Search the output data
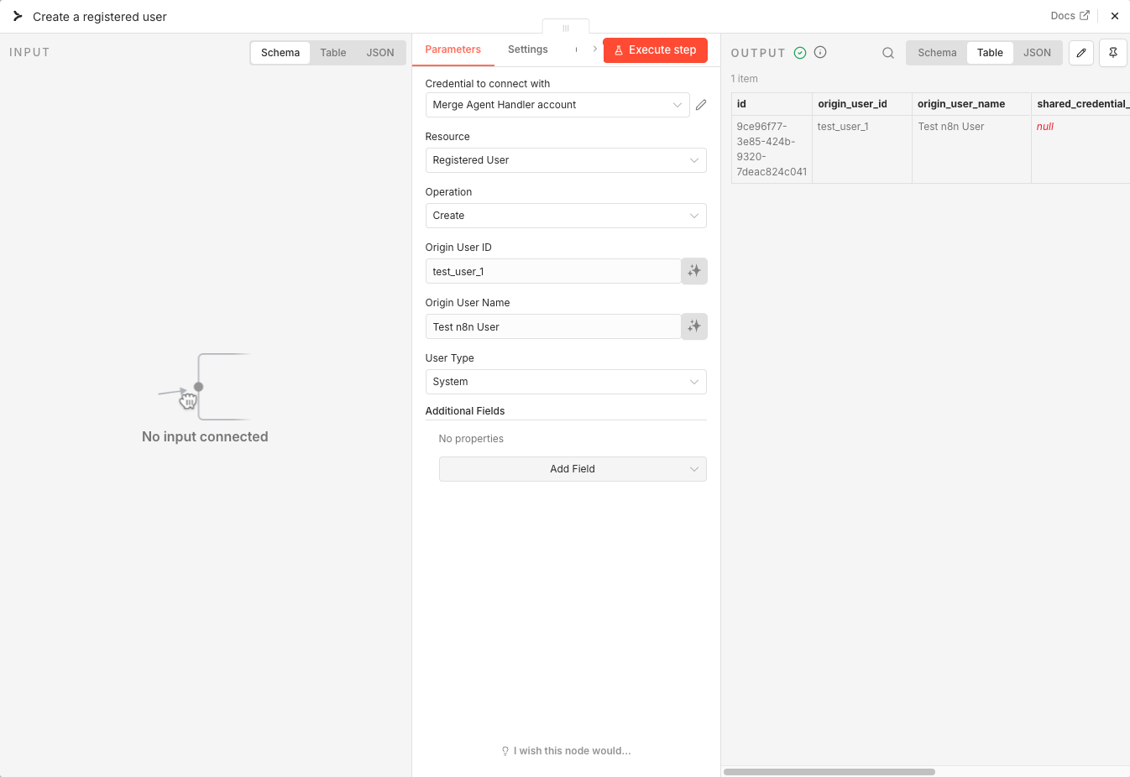Image resolution: width=1130 pixels, height=777 pixels. [888, 53]
